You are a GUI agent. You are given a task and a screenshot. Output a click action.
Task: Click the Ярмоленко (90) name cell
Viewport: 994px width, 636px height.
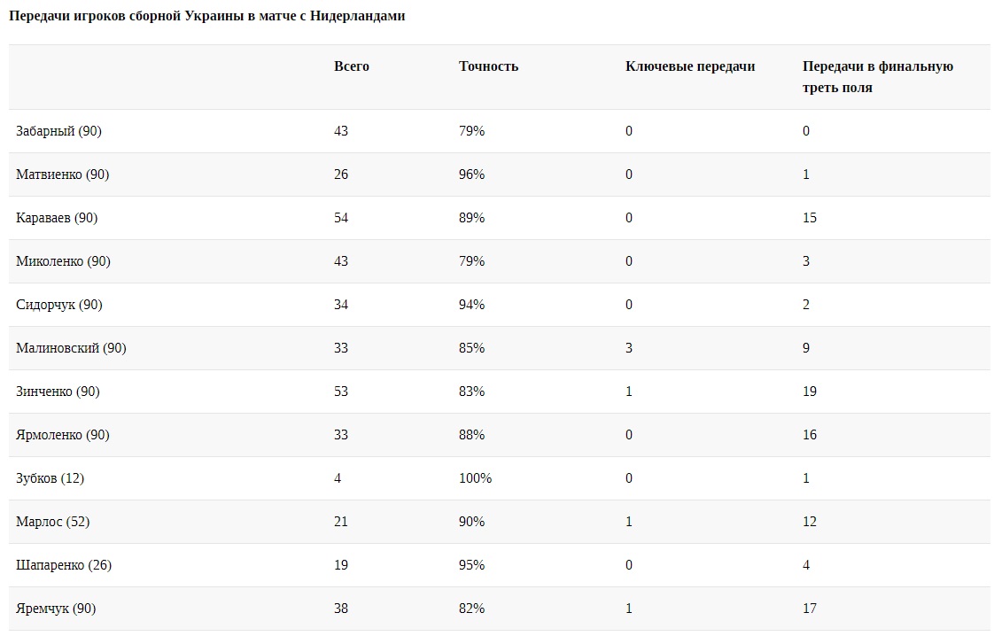point(62,435)
